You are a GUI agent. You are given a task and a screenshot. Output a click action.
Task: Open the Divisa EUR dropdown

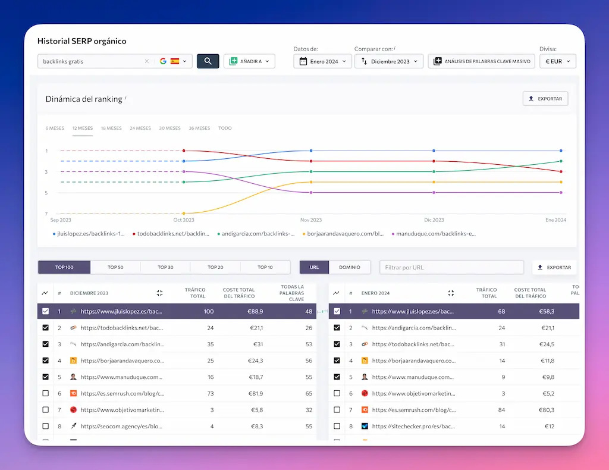point(557,61)
